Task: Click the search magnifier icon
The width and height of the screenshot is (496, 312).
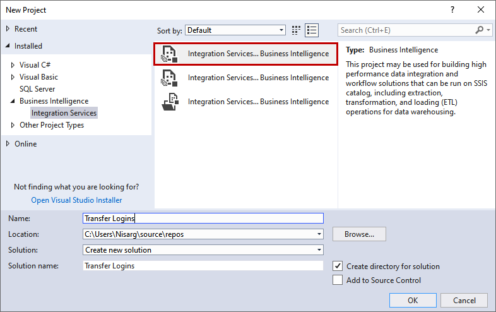Action: point(480,30)
